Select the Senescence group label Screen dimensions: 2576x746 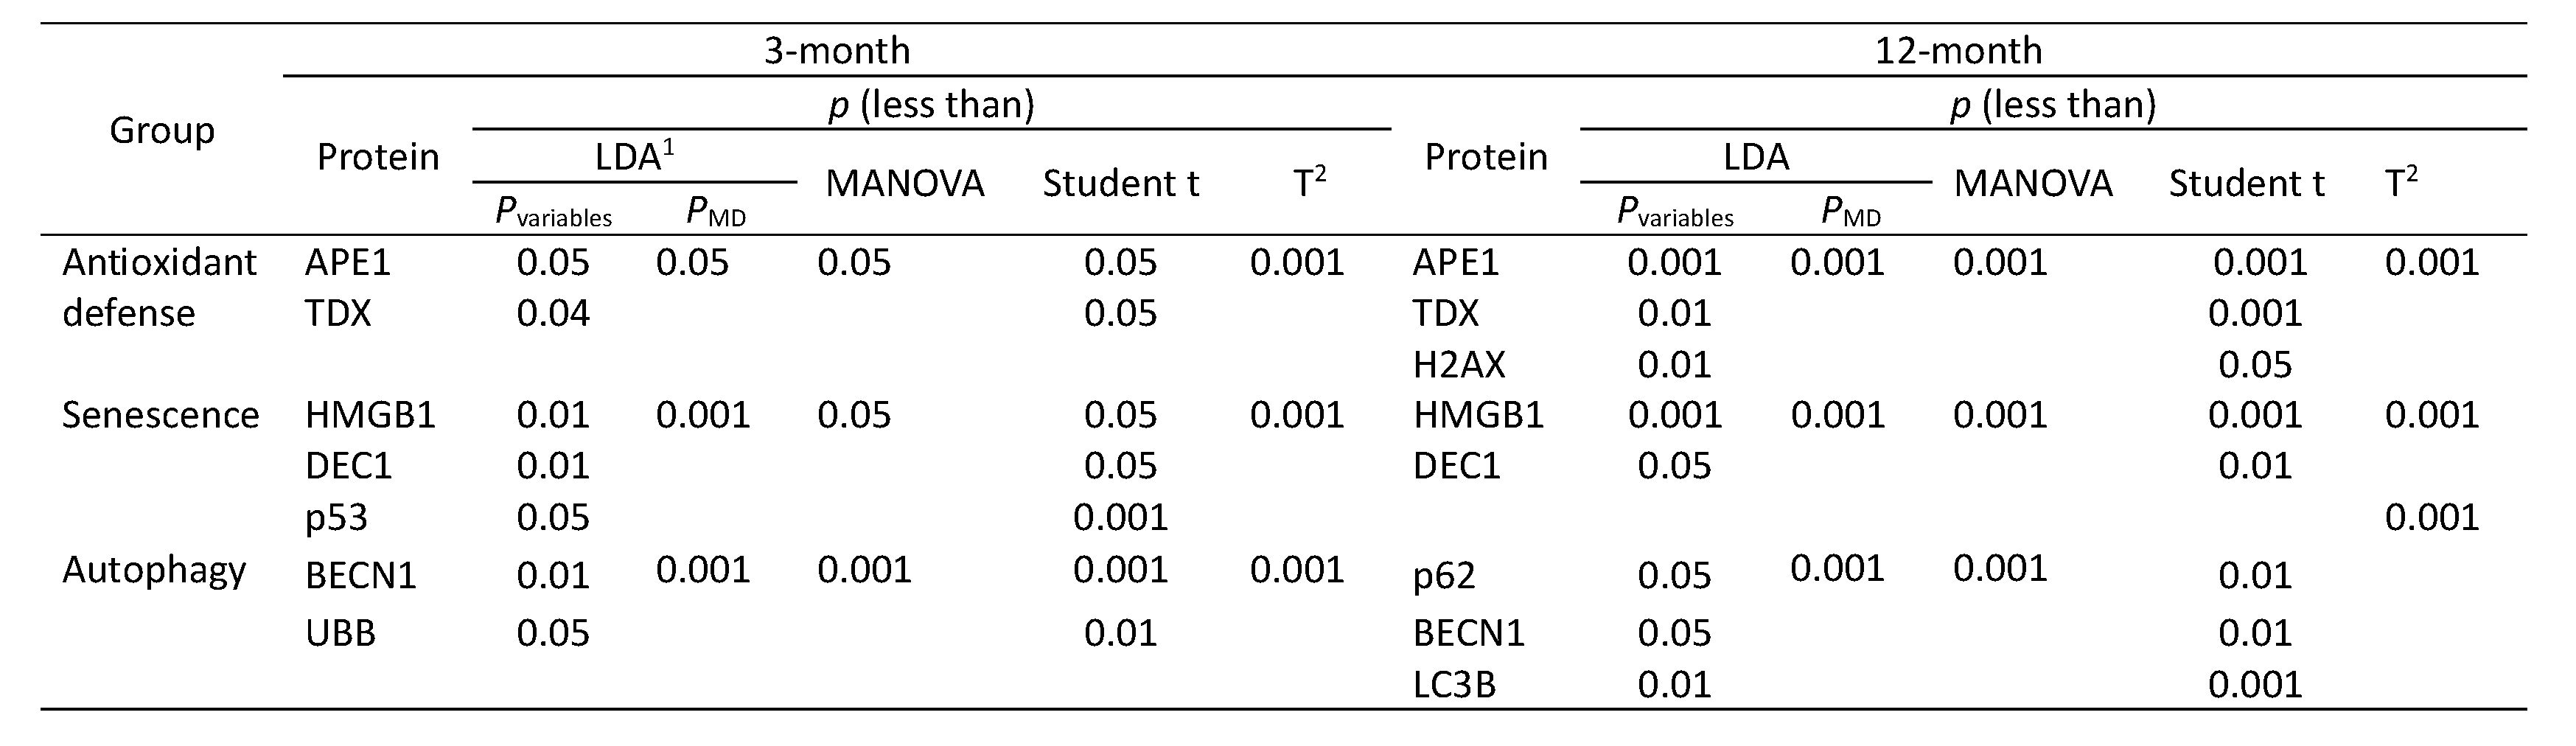pyautogui.click(x=160, y=415)
